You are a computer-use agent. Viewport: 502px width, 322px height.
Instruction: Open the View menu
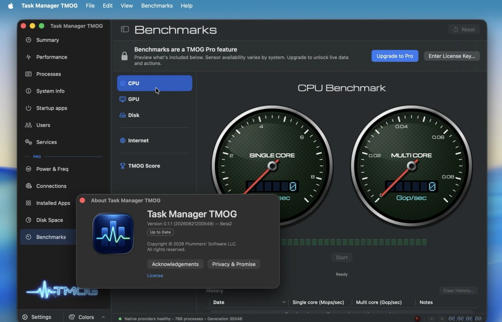[x=127, y=5]
